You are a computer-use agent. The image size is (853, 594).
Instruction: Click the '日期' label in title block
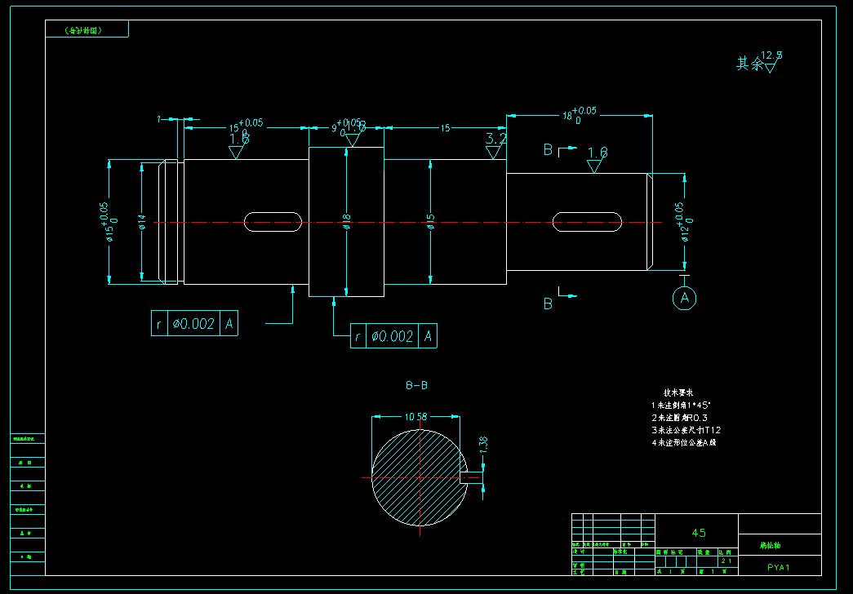(620, 572)
